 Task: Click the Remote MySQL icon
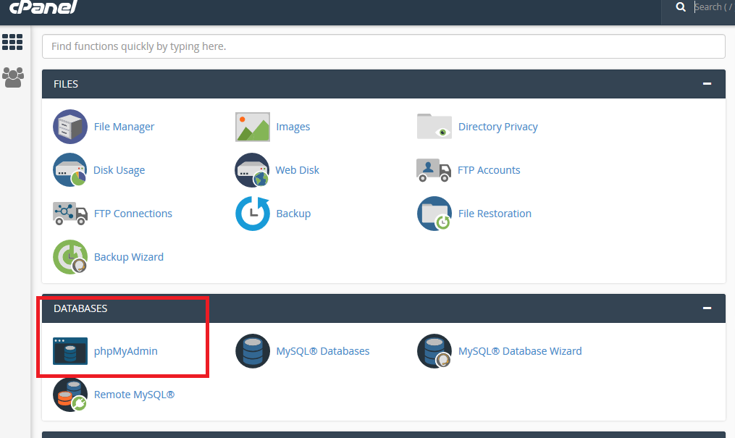click(x=70, y=395)
